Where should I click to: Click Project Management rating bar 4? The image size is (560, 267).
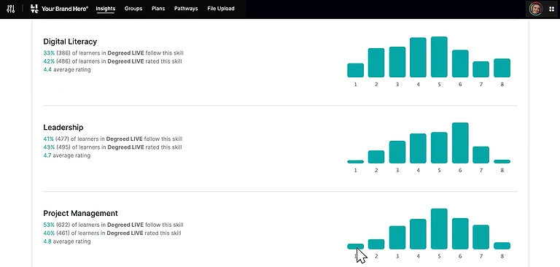[418, 234]
